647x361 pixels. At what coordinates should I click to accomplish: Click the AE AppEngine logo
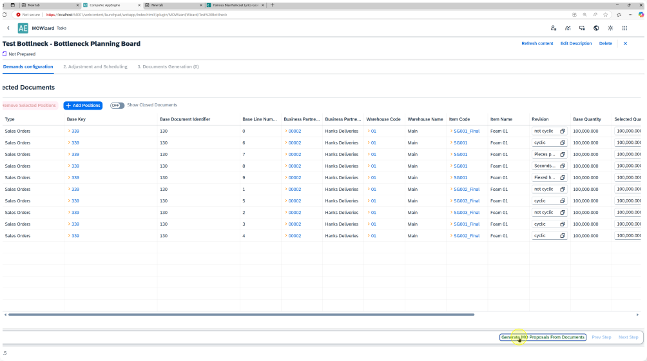click(23, 28)
